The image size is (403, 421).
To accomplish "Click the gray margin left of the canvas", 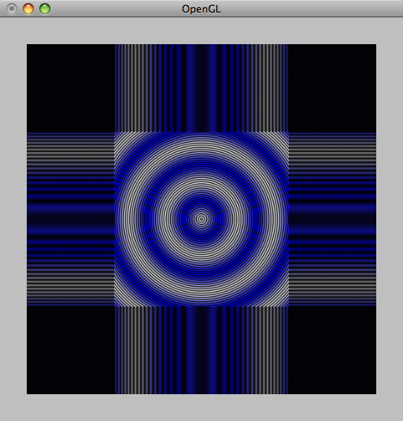I will pos(13,219).
